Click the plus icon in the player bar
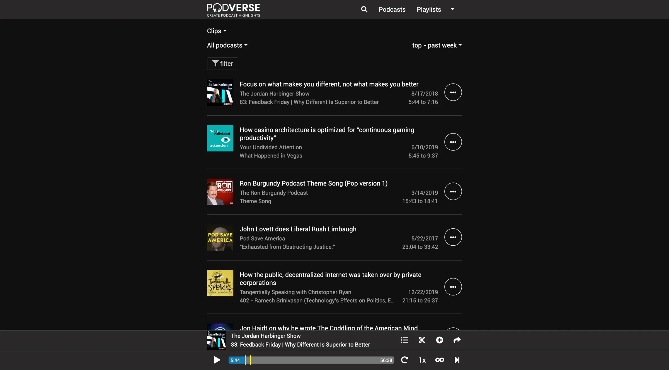Image resolution: width=669 pixels, height=370 pixels. [x=440, y=340]
